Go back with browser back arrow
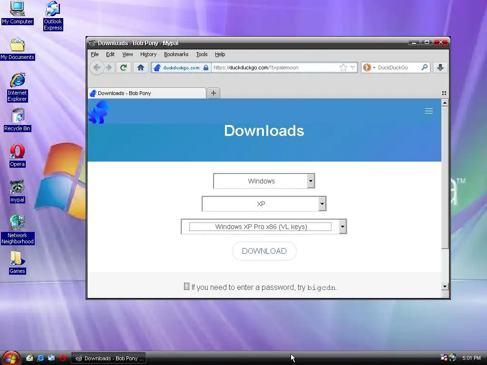 click(x=97, y=67)
